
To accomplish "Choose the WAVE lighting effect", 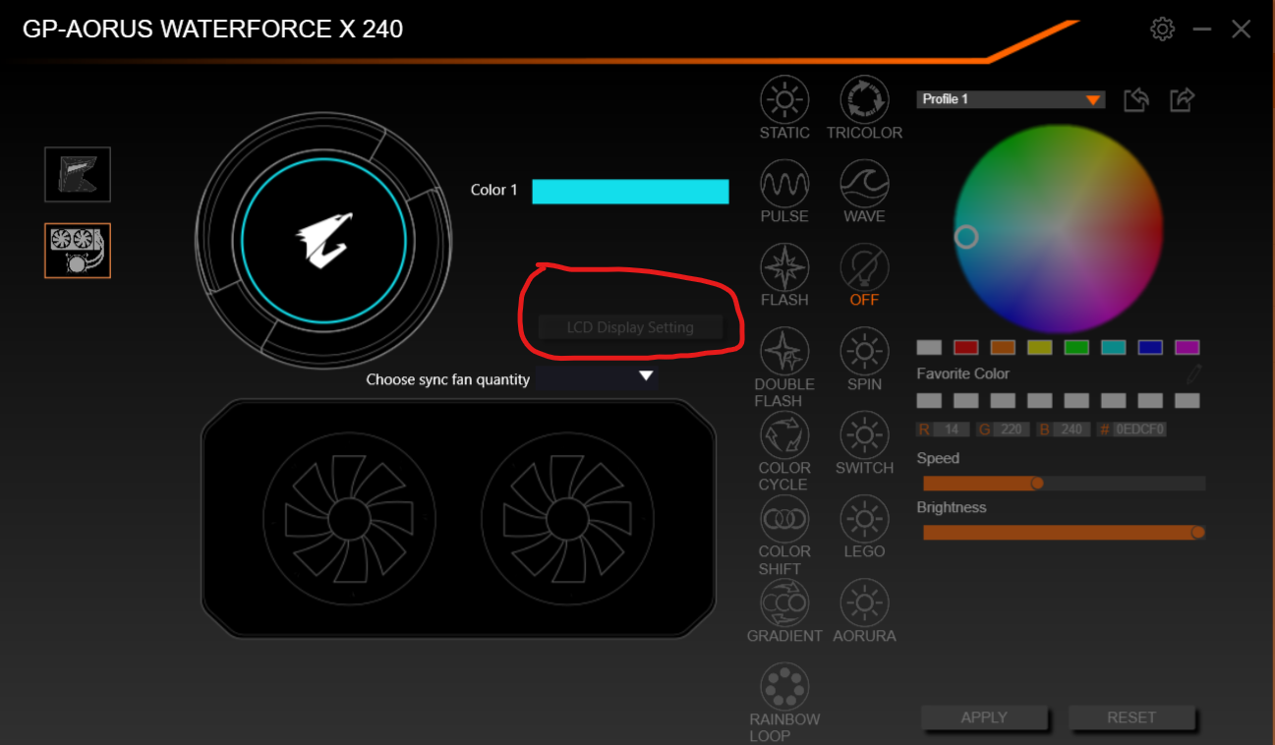I will [864, 184].
